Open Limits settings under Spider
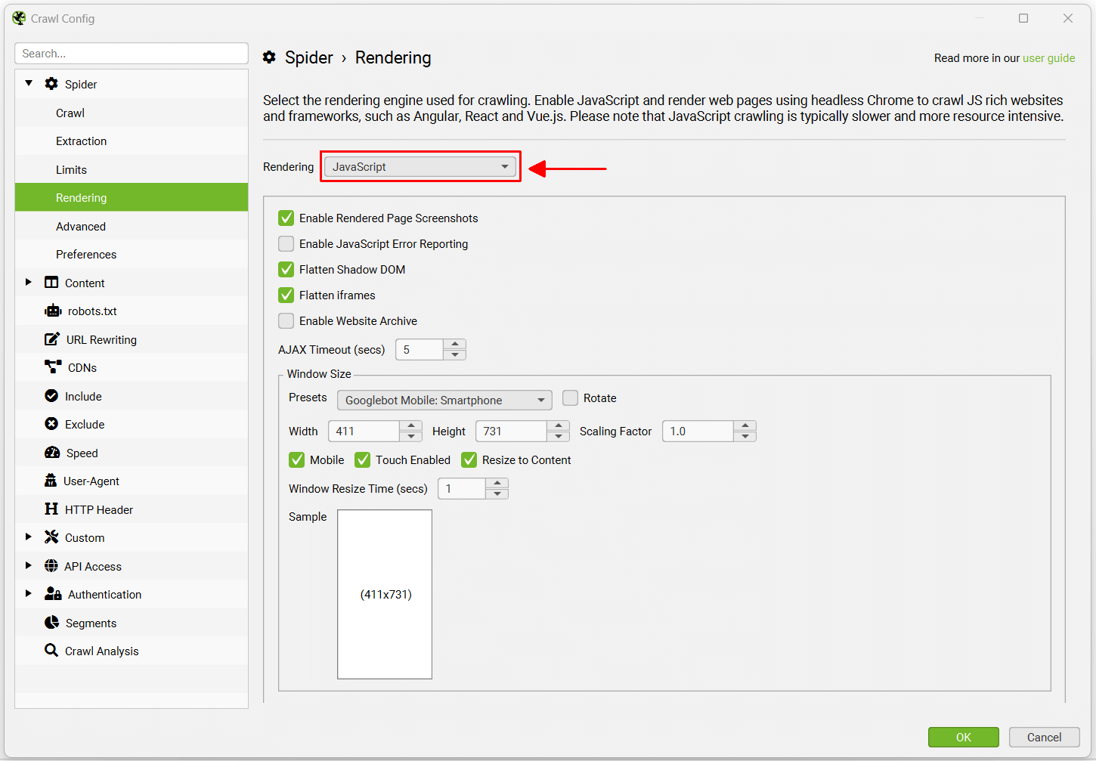This screenshot has height=761, width=1096. [132, 169]
